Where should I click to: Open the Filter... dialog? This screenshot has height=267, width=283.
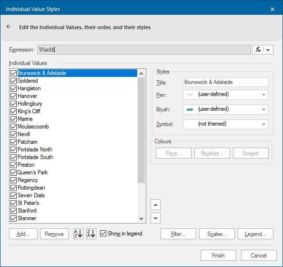coord(178,234)
